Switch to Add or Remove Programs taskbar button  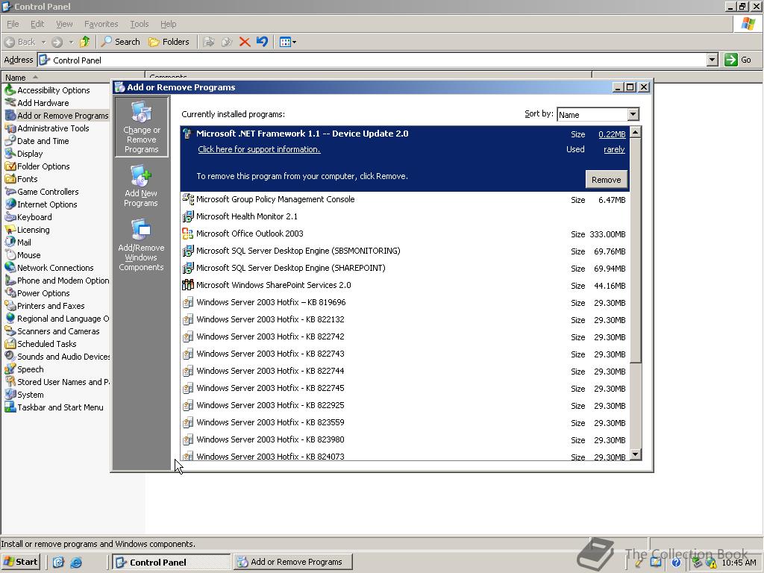[x=292, y=562]
